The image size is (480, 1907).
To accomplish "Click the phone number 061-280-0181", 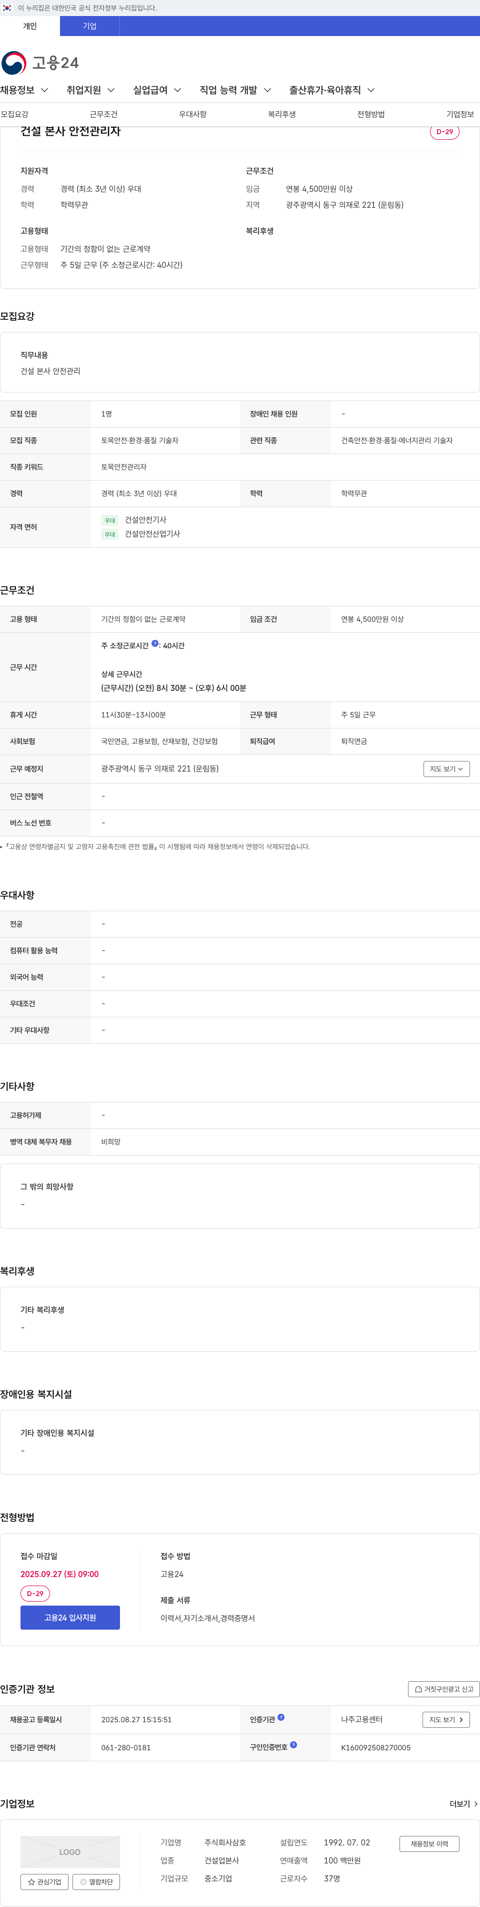I will pos(125,1748).
